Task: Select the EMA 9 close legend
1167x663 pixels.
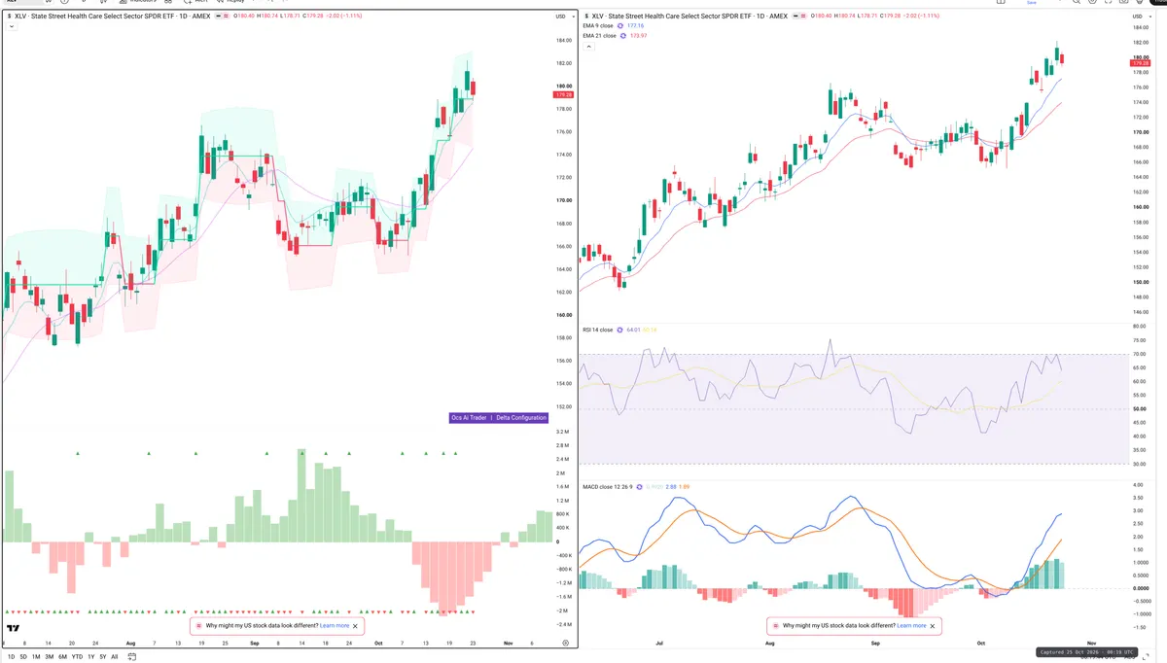Action: 598,26
